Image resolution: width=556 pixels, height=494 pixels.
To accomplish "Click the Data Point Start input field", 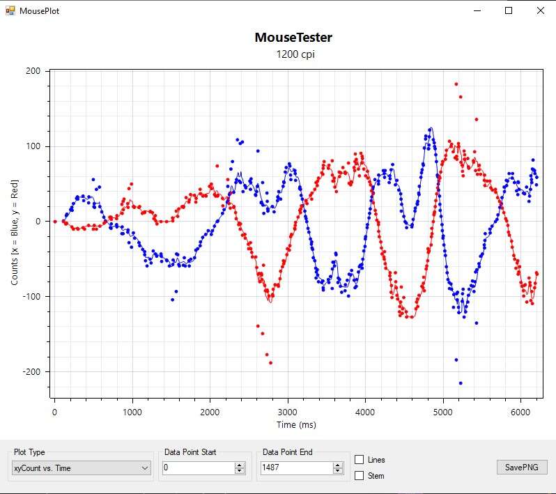I will (198, 468).
